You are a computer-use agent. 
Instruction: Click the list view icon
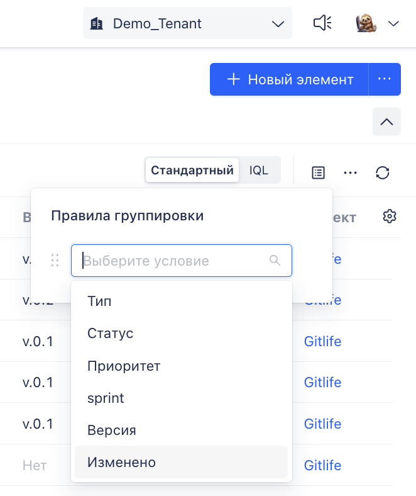click(318, 172)
